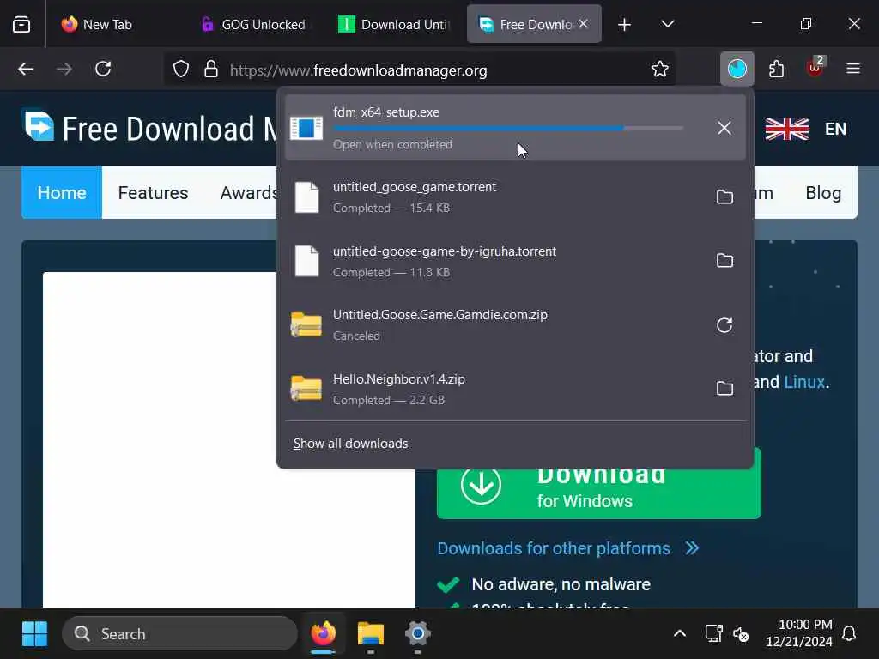Open Firefox application hamburger menu
Viewport: 879px width, 659px height.
tap(853, 69)
